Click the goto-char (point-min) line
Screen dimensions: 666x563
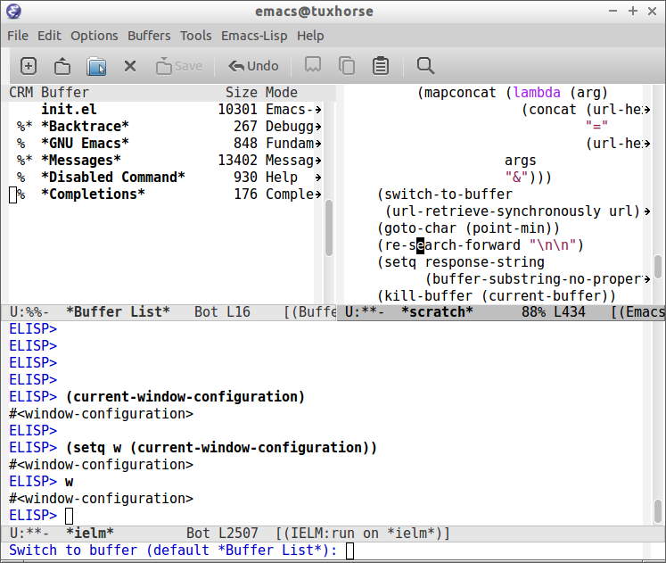coord(468,228)
